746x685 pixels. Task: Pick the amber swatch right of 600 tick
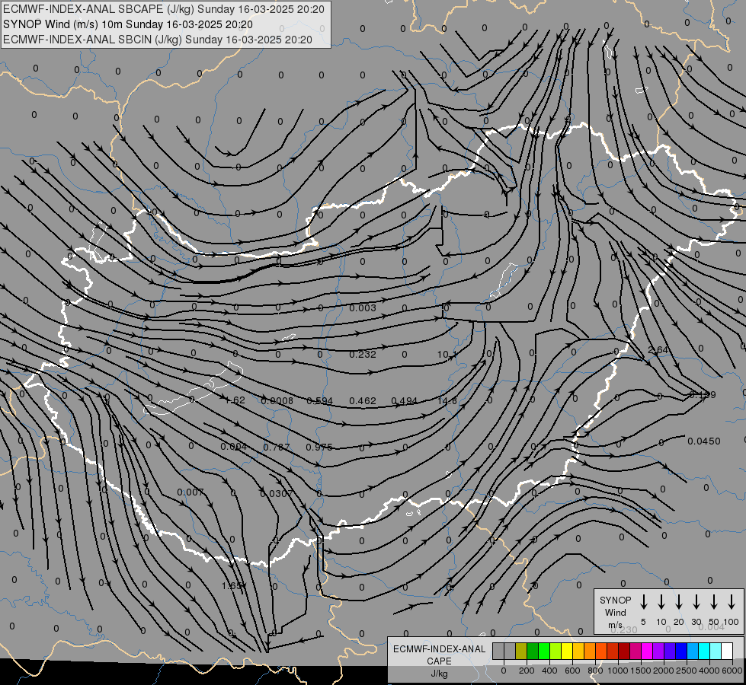(x=578, y=651)
